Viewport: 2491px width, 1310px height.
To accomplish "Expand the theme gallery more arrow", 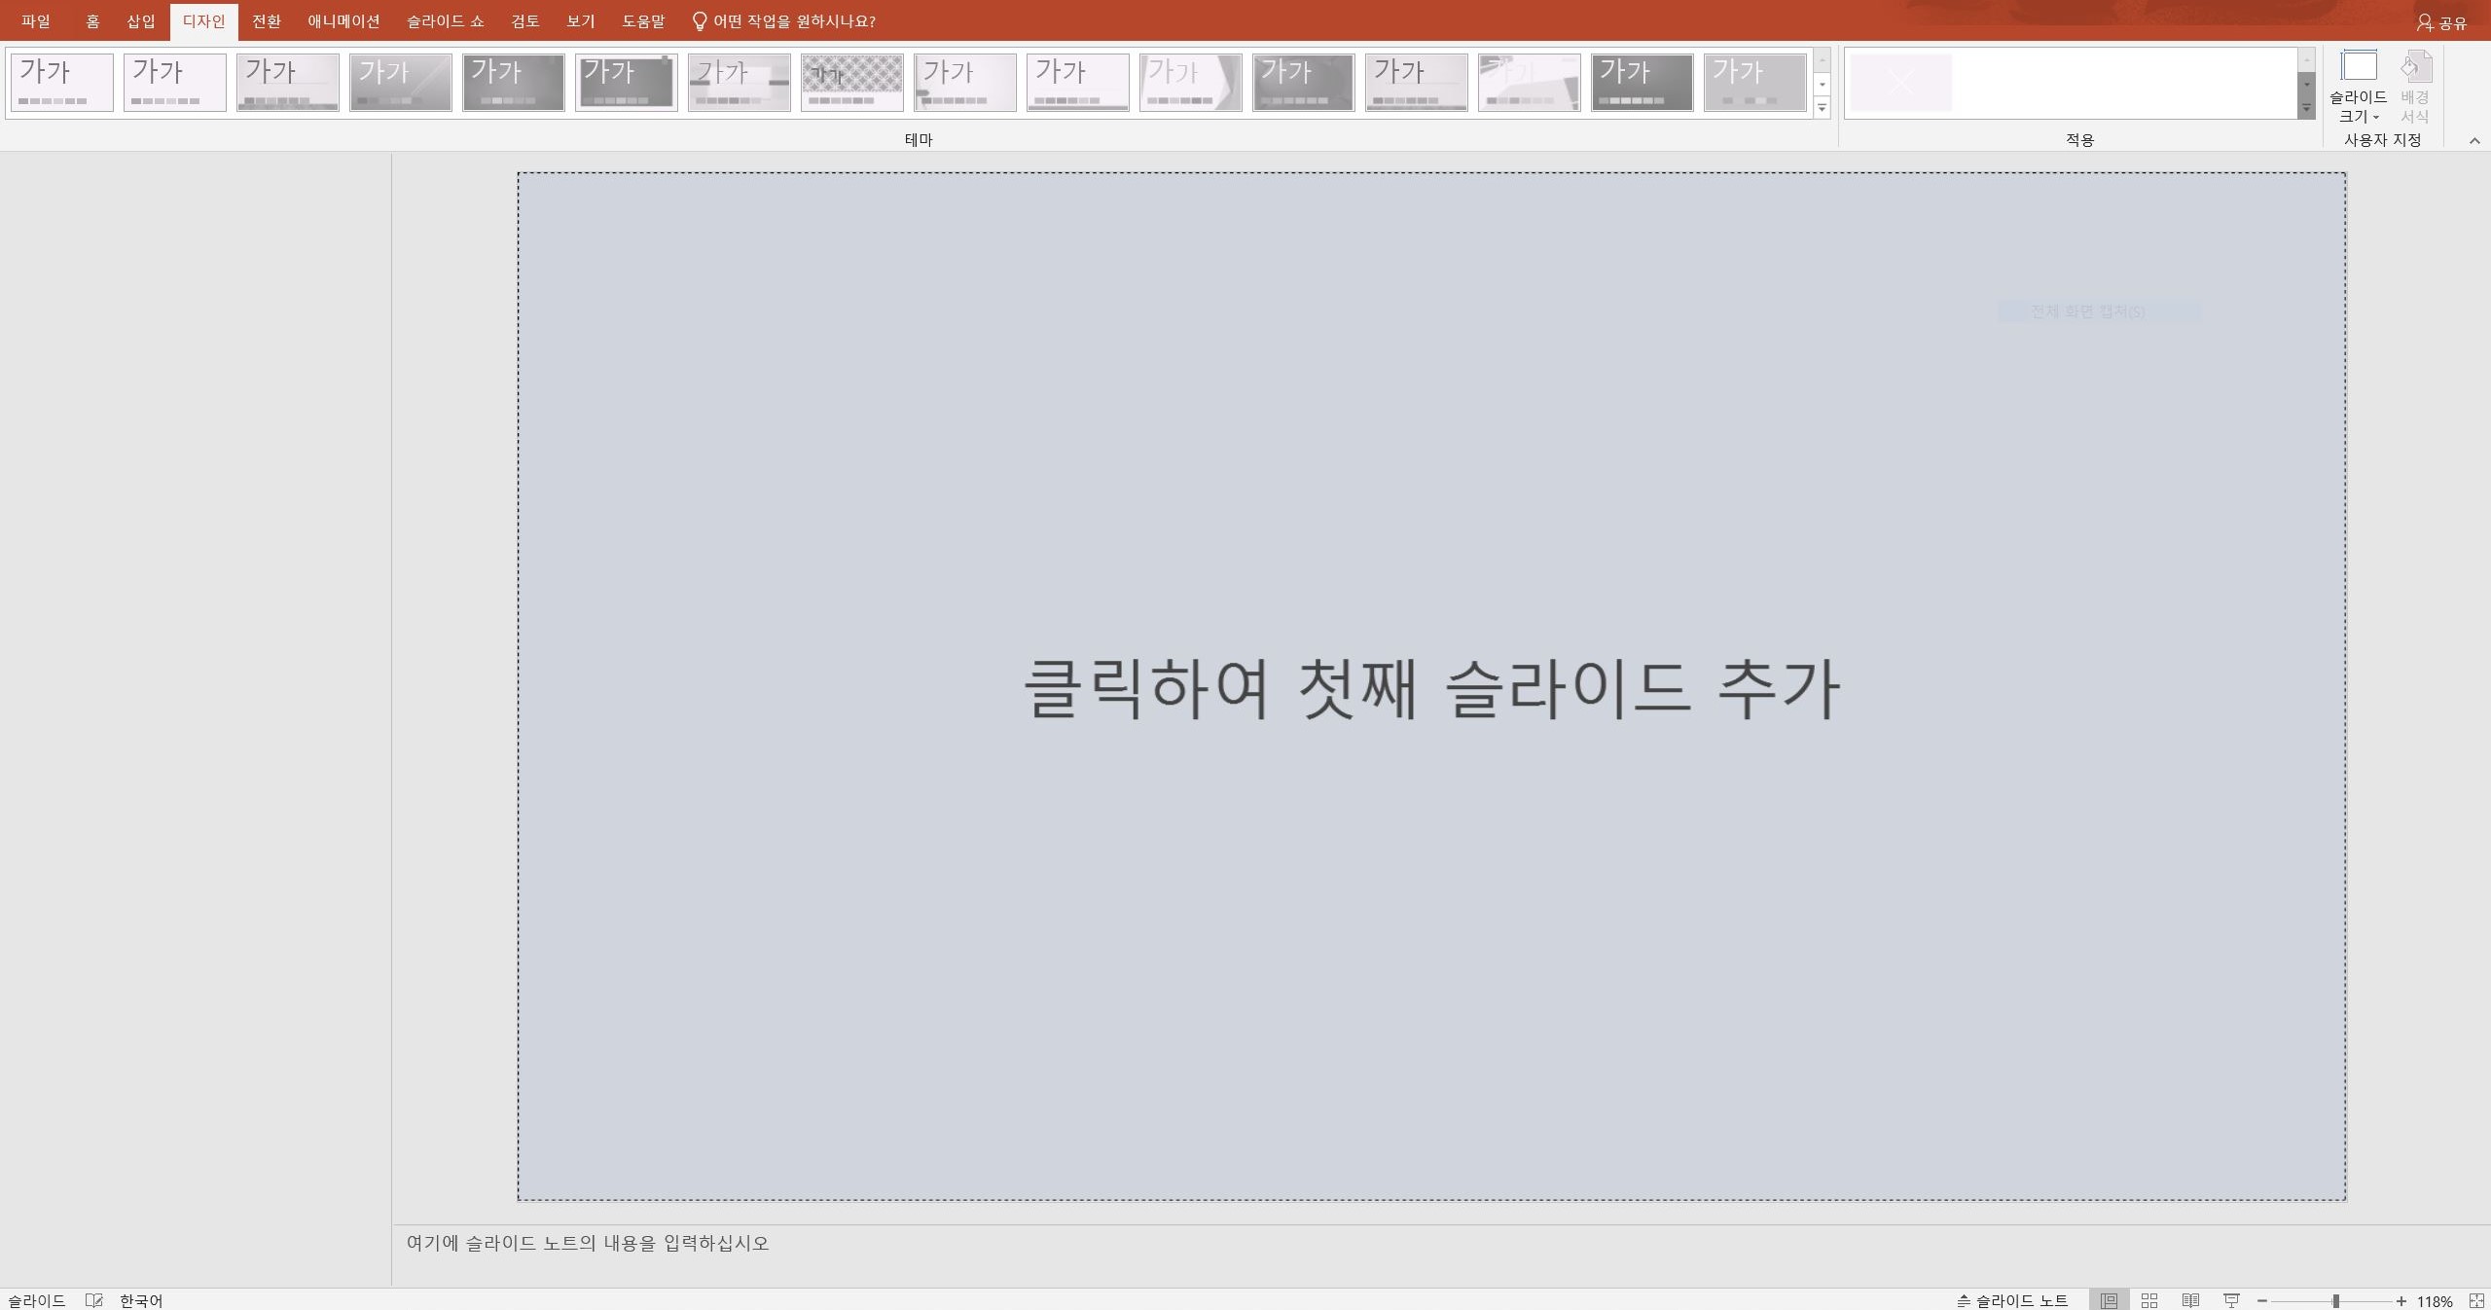I will (x=1822, y=107).
